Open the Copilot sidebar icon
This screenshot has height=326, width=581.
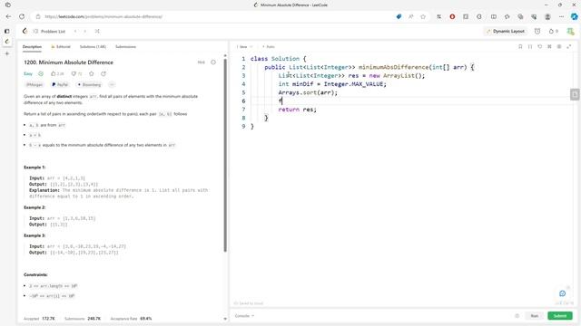coord(574,16)
